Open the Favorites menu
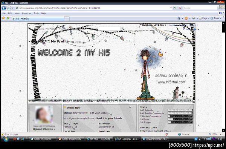 pos(26,13)
